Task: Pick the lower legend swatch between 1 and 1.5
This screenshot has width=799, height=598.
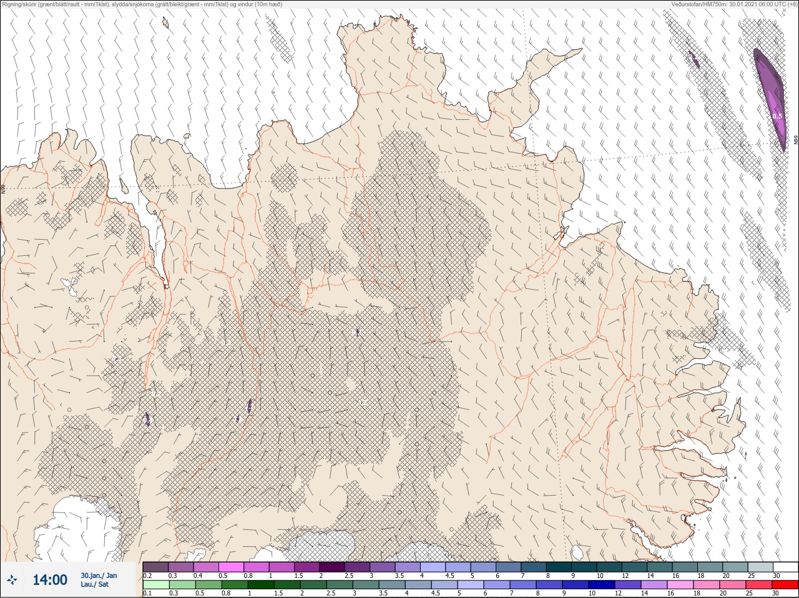Action: [261, 585]
